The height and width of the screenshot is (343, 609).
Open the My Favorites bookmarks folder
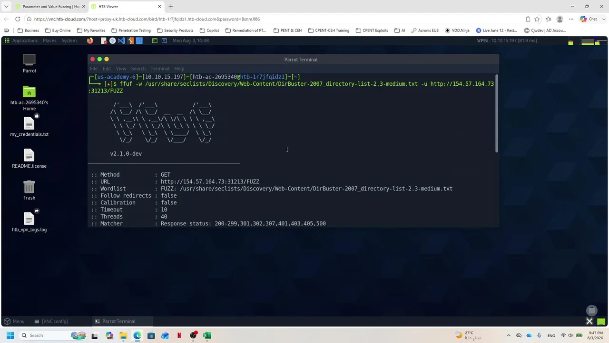(x=91, y=30)
